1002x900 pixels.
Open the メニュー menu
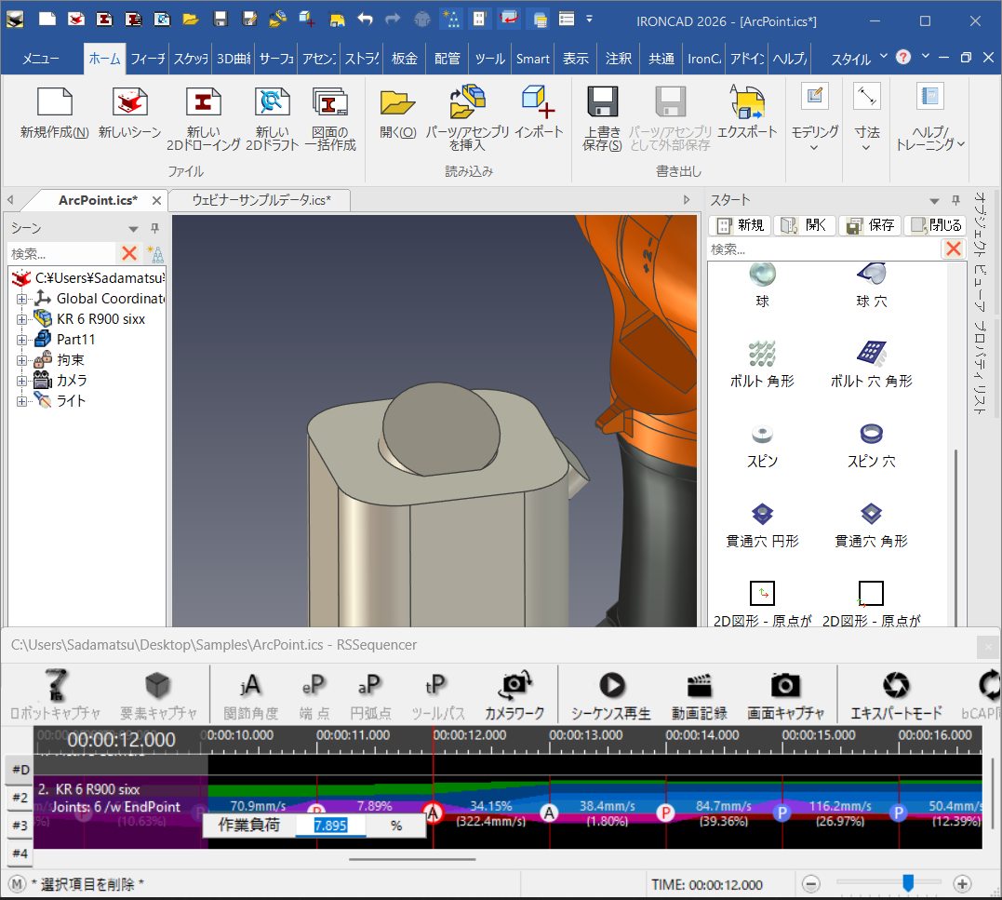point(42,59)
